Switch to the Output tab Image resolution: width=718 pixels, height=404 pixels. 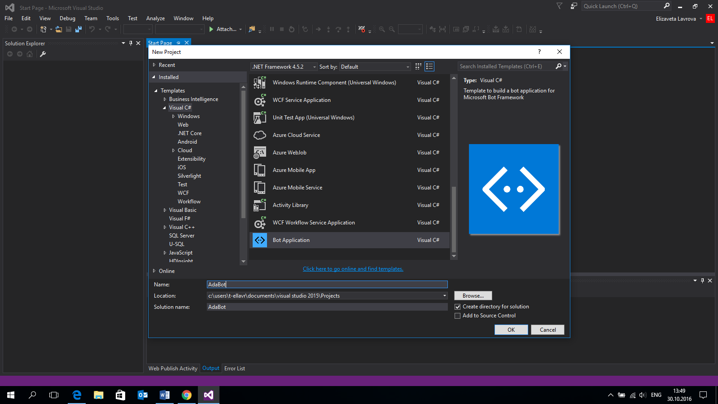[x=211, y=368]
